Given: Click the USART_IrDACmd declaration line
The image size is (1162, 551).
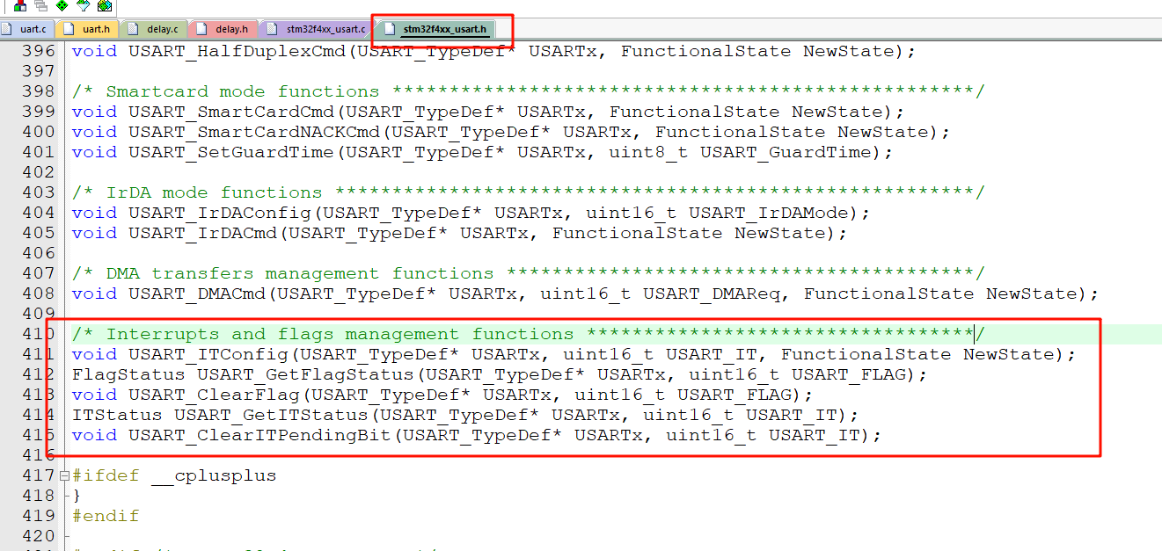Looking at the screenshot, I should pos(459,233).
